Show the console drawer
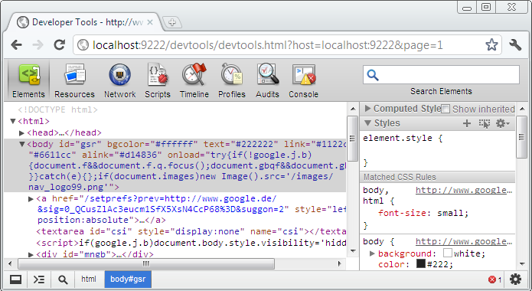The height and width of the screenshot is (291, 532). (39, 280)
